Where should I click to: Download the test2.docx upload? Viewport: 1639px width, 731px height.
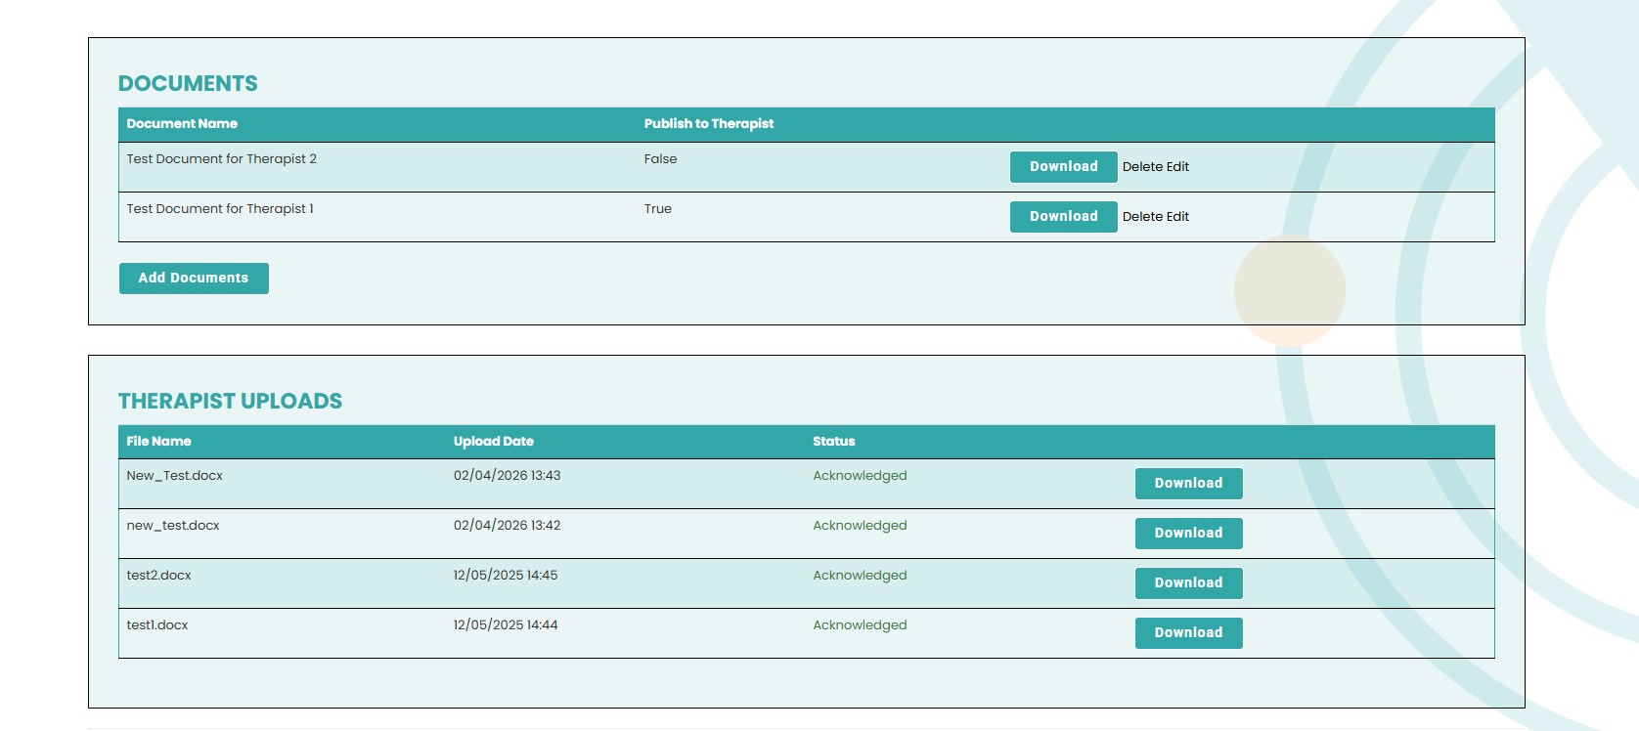[1188, 583]
